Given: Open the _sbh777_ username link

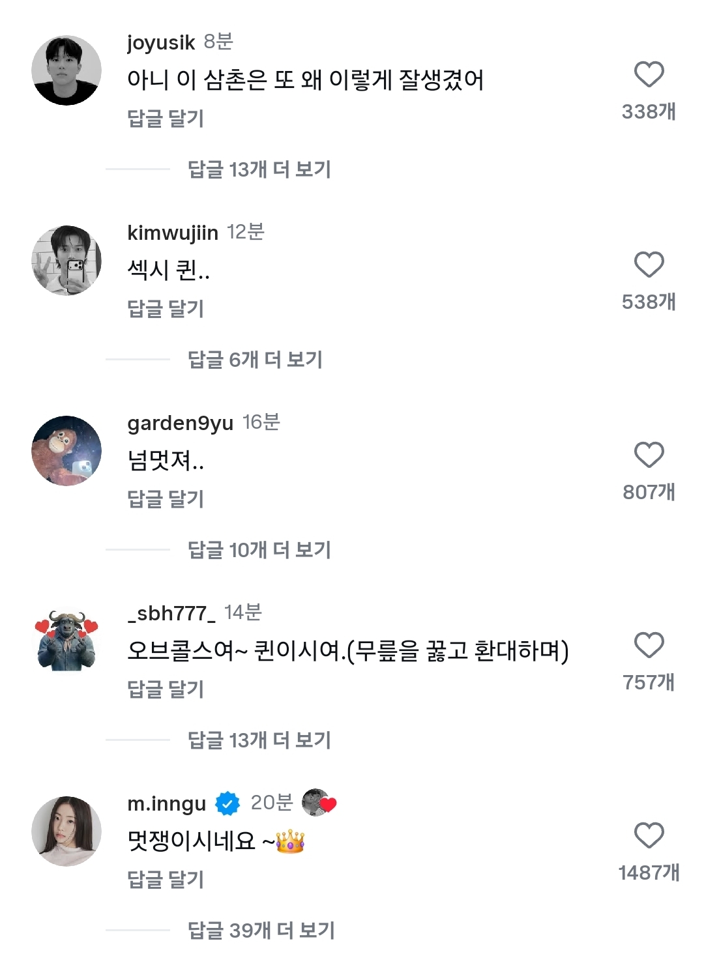Looking at the screenshot, I should 171,613.
